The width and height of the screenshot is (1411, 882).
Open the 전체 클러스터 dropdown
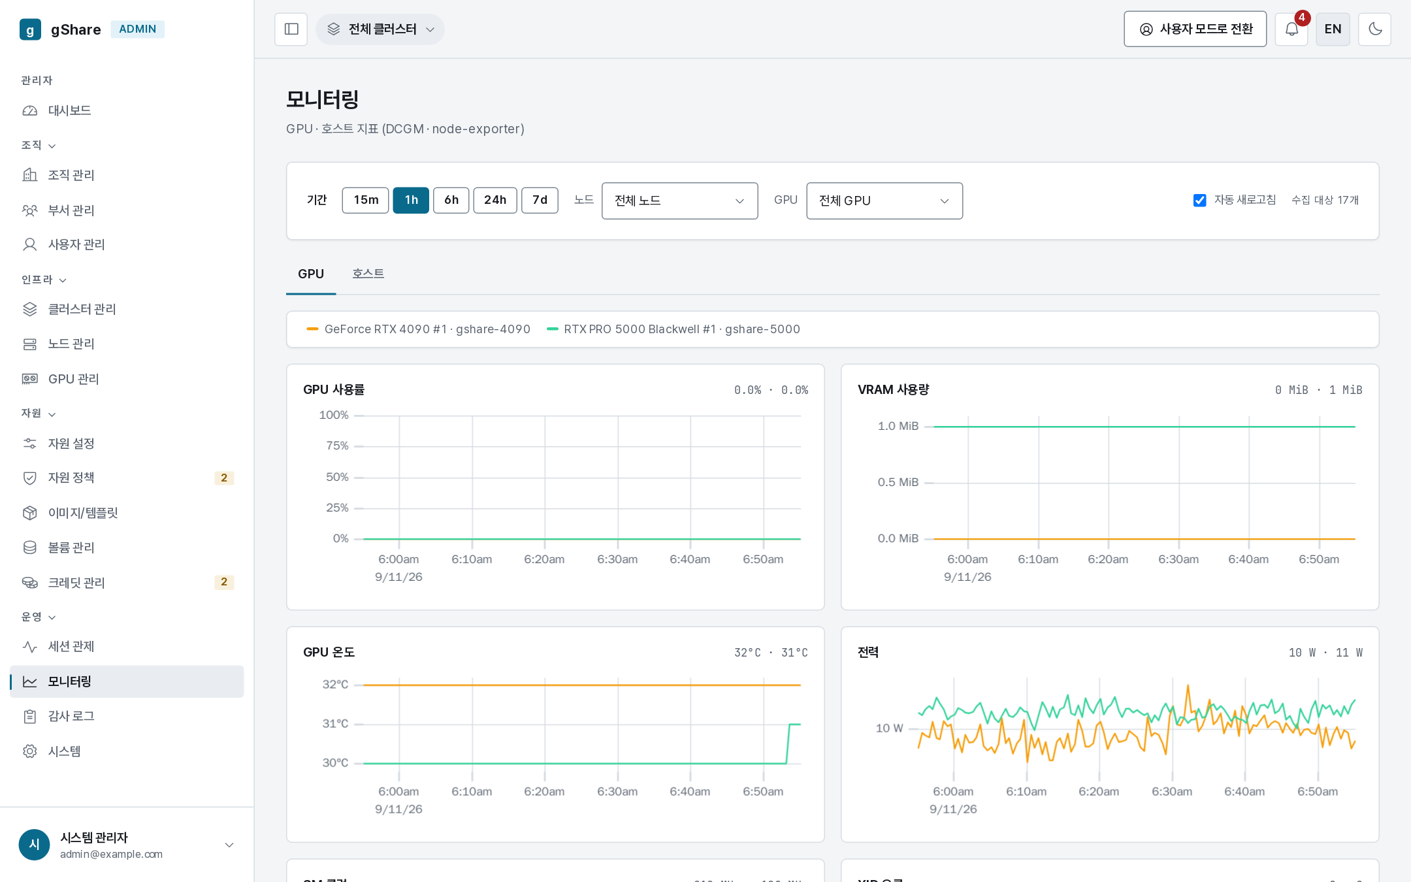click(x=380, y=29)
